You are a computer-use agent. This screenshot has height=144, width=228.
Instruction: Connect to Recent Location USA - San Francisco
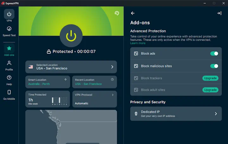94,82
